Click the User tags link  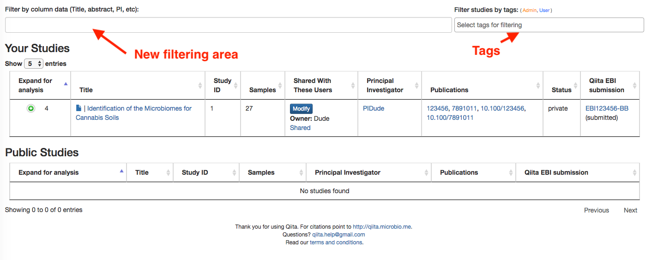544,10
